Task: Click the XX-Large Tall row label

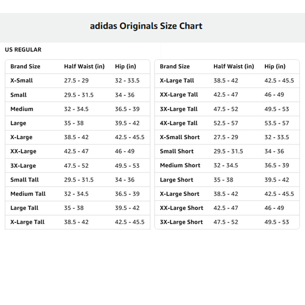Action: click(x=179, y=95)
